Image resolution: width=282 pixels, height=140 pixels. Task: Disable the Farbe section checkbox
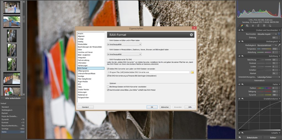[239, 84]
